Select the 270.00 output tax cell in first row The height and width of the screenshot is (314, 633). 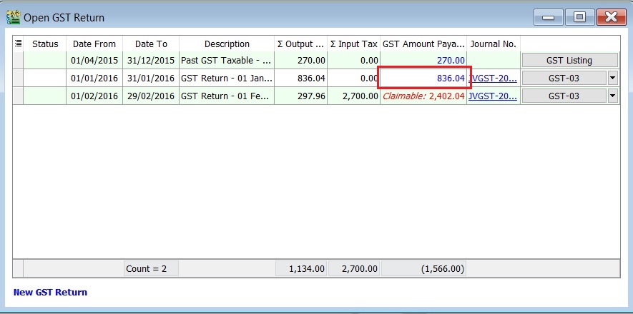pos(300,61)
